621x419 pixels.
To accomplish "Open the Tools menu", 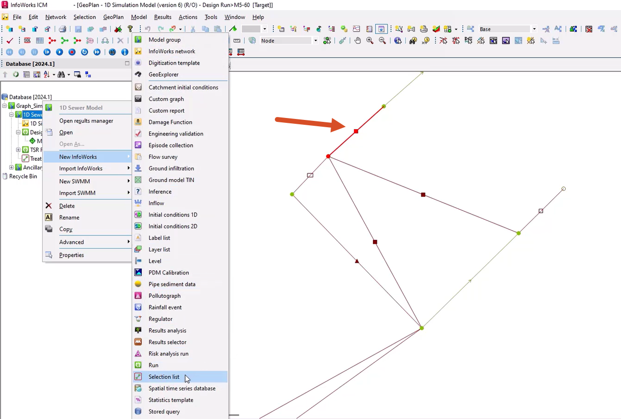I will pyautogui.click(x=211, y=17).
